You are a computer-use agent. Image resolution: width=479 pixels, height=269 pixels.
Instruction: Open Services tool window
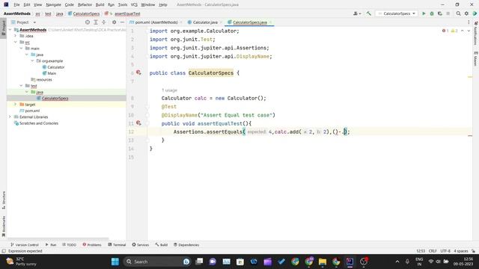click(141, 245)
